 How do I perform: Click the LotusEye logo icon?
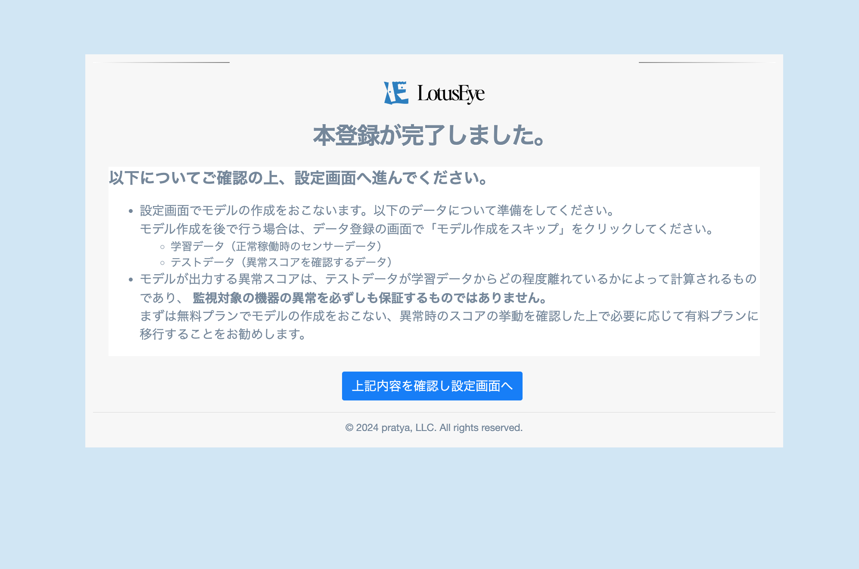tap(396, 93)
